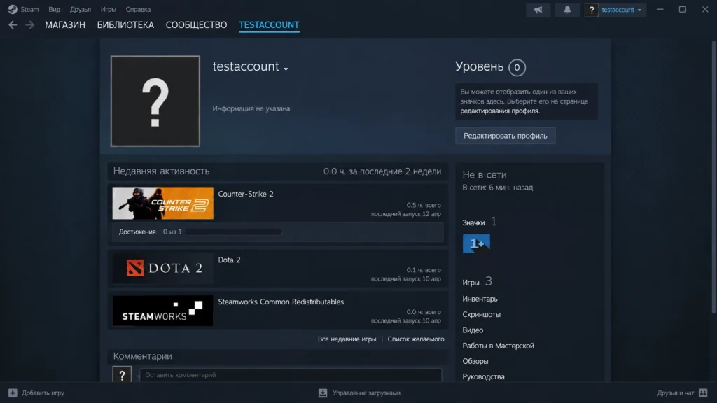Click the friends and chat grid icon
This screenshot has height=403, width=717.
click(703, 393)
